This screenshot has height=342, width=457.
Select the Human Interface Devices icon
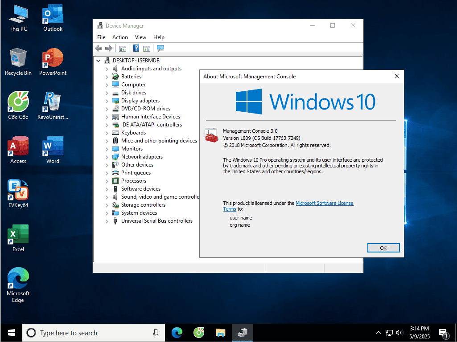click(x=115, y=117)
